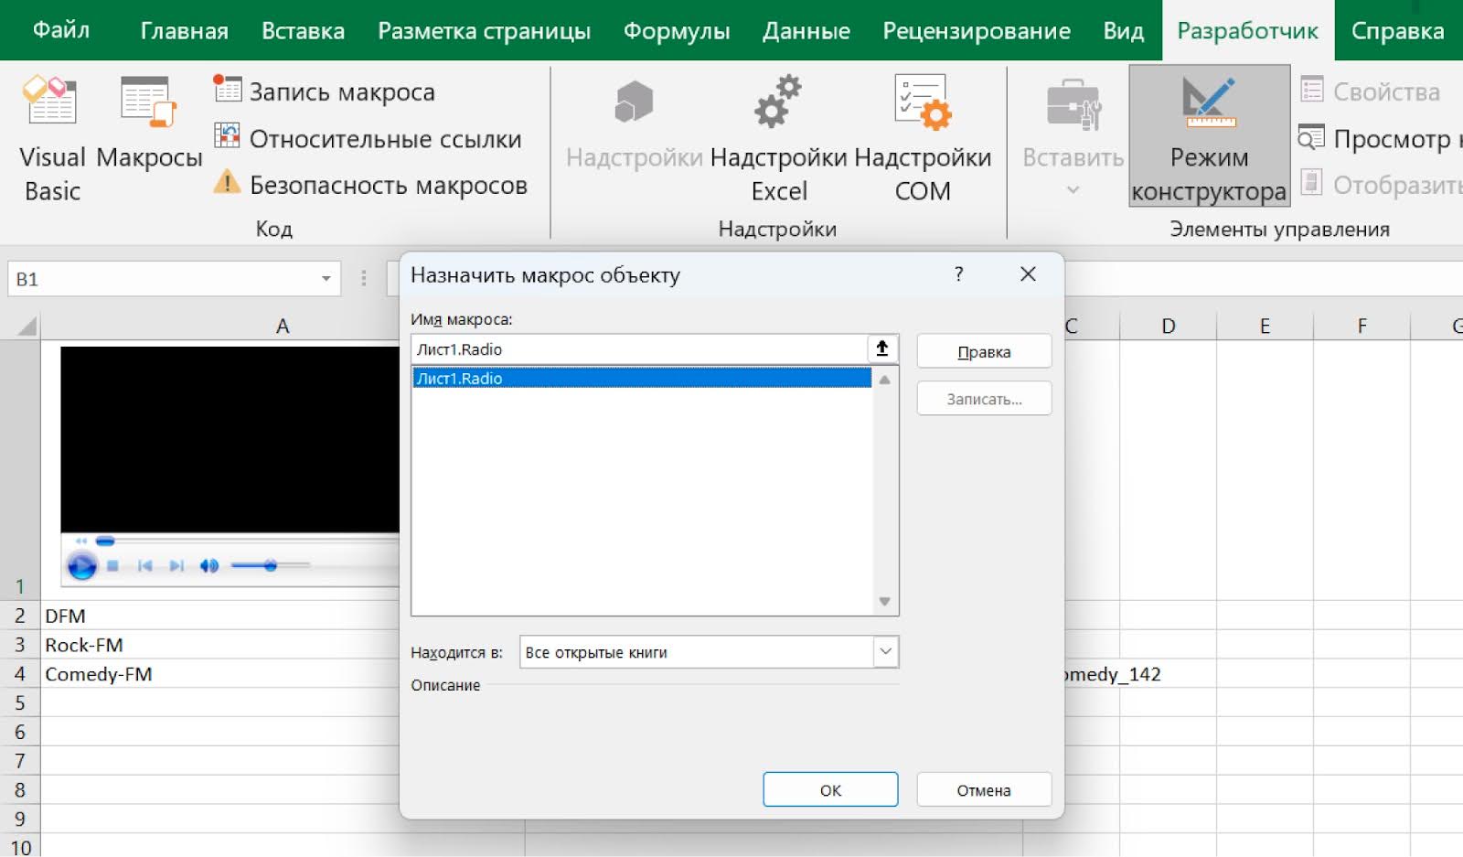Click the Правка button

pos(983,350)
